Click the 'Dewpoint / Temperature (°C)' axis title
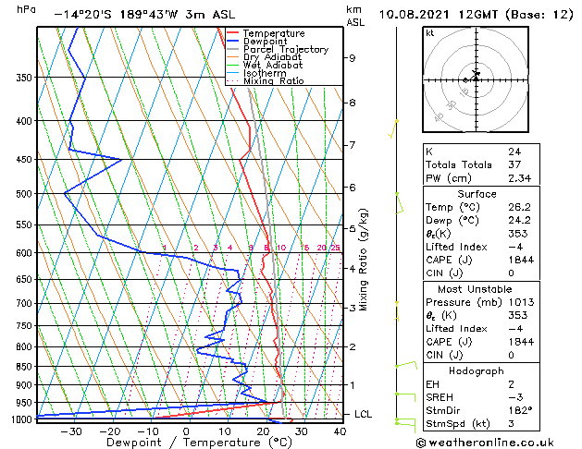This screenshot has width=582, height=449. click(x=199, y=443)
